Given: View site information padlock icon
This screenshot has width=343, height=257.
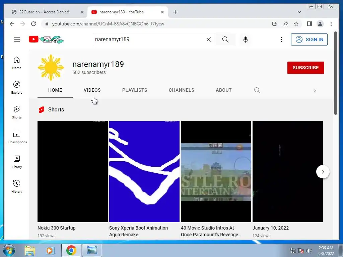Looking at the screenshot, I should pos(47,24).
